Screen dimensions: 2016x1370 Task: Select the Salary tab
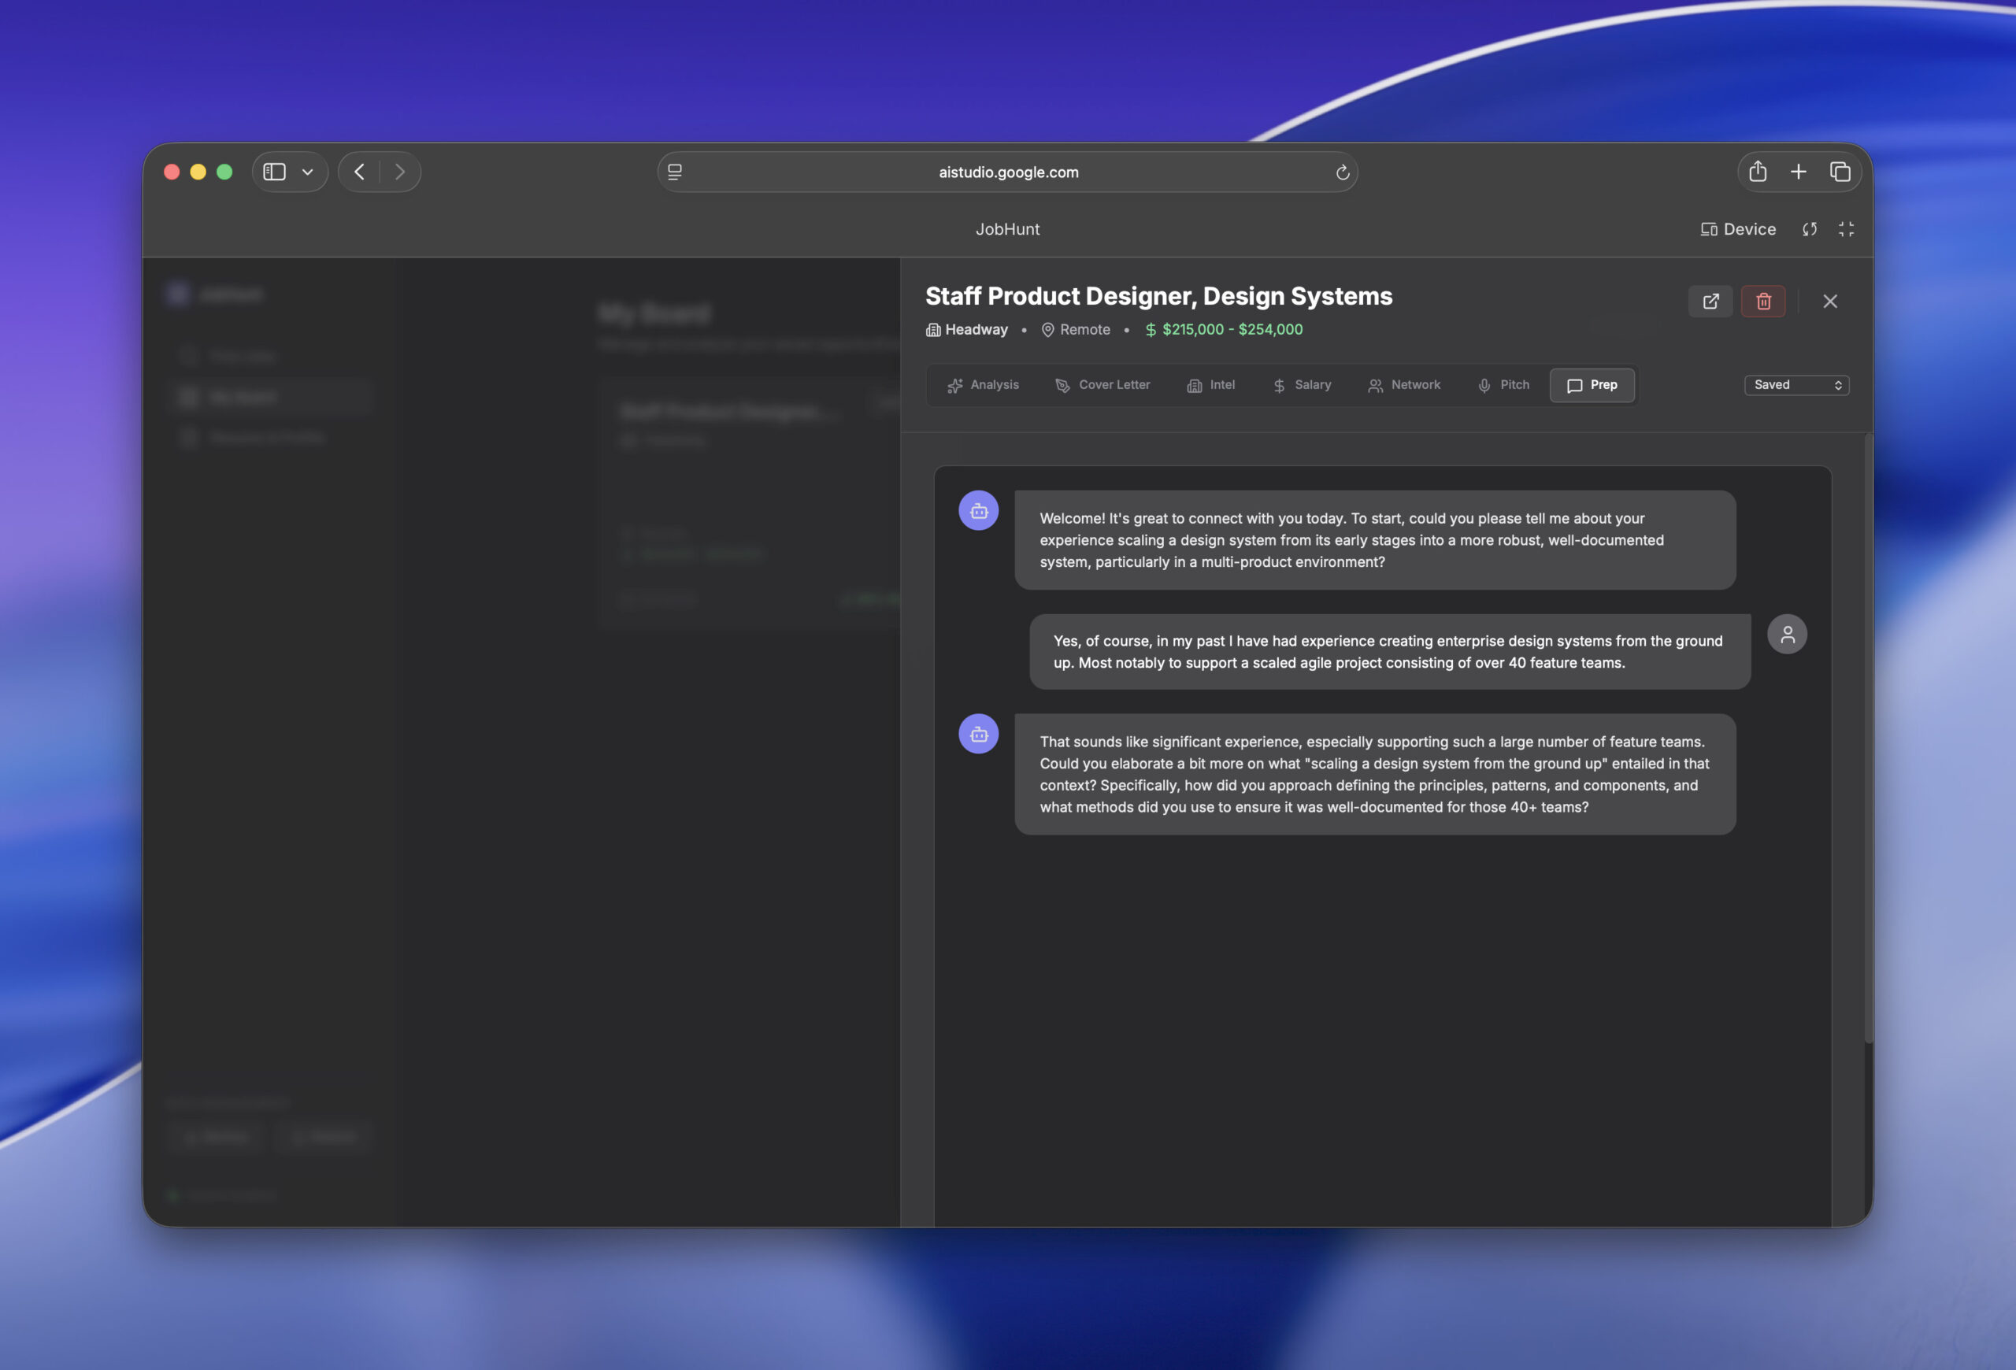pyautogui.click(x=1301, y=385)
